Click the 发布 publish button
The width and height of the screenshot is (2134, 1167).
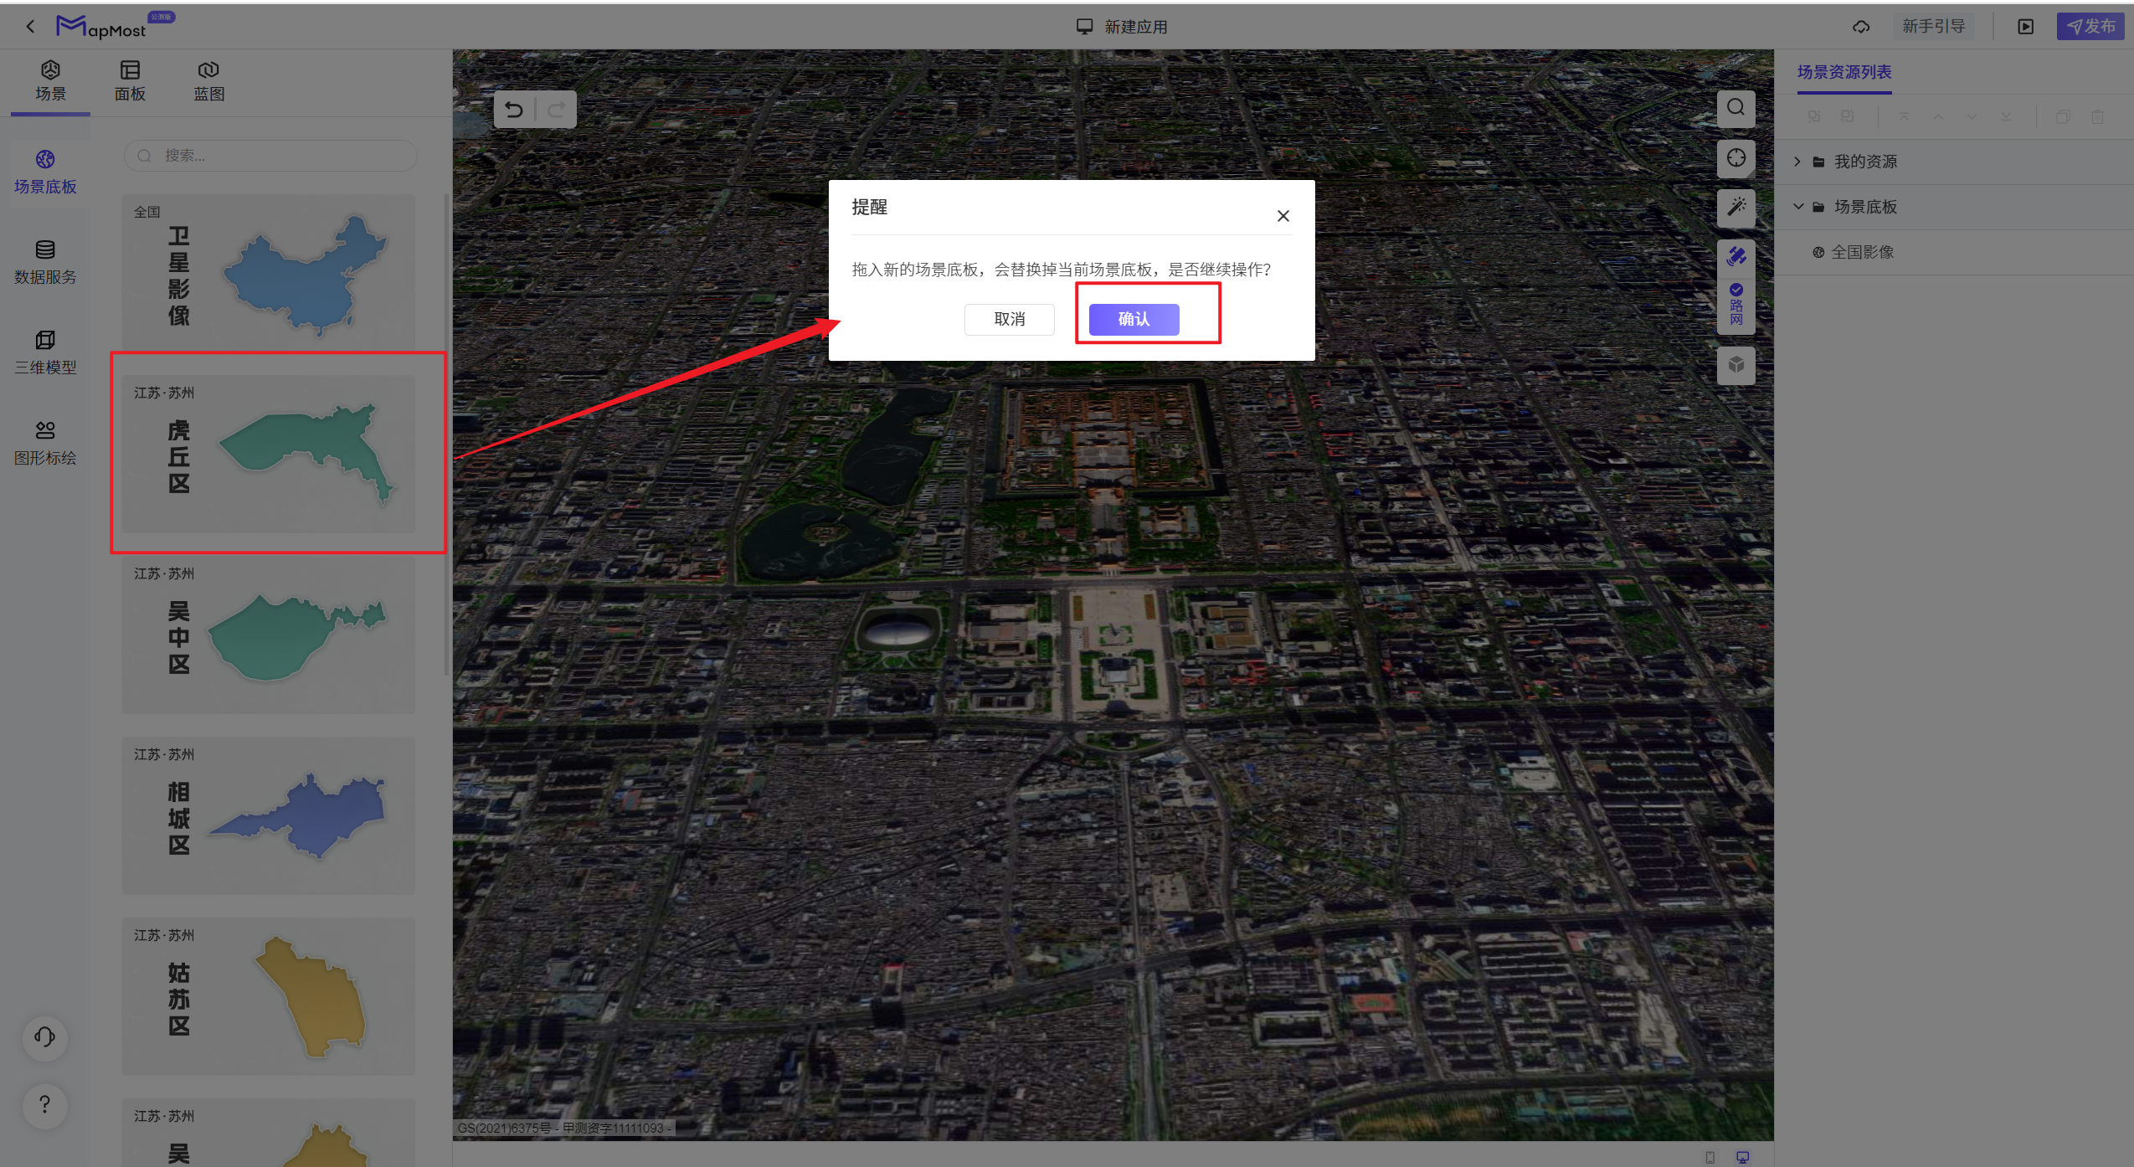pyautogui.click(x=2090, y=27)
